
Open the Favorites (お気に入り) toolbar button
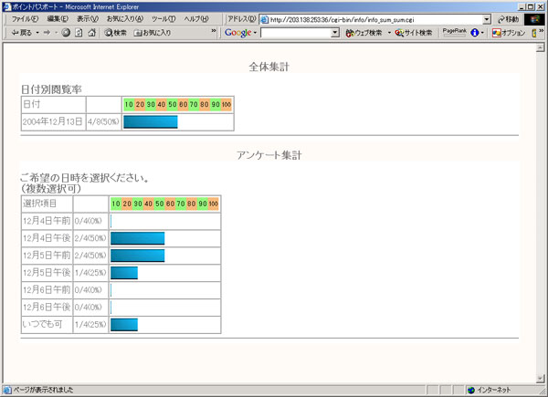click(x=153, y=33)
